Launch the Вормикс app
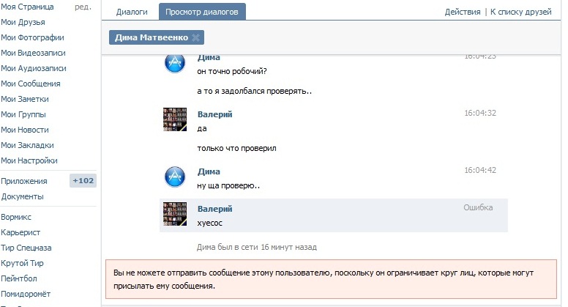The width and height of the screenshot is (568, 307). click(x=17, y=217)
